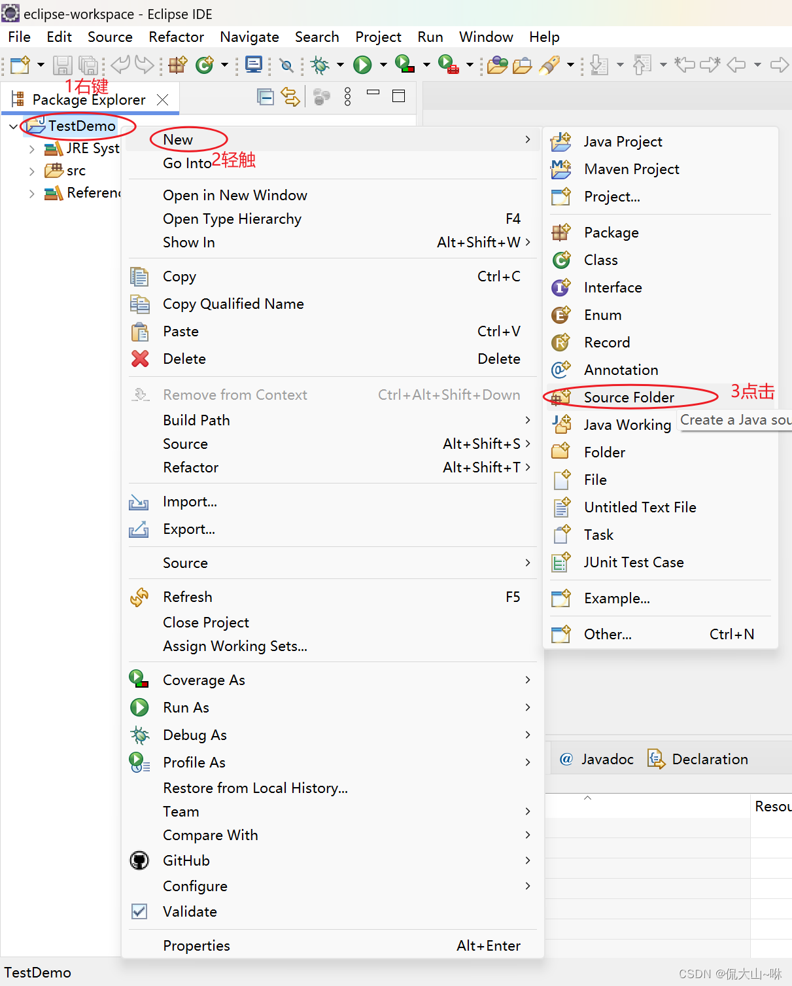Click the Redo toolbar icon
This screenshot has width=792, height=986.
145,64
